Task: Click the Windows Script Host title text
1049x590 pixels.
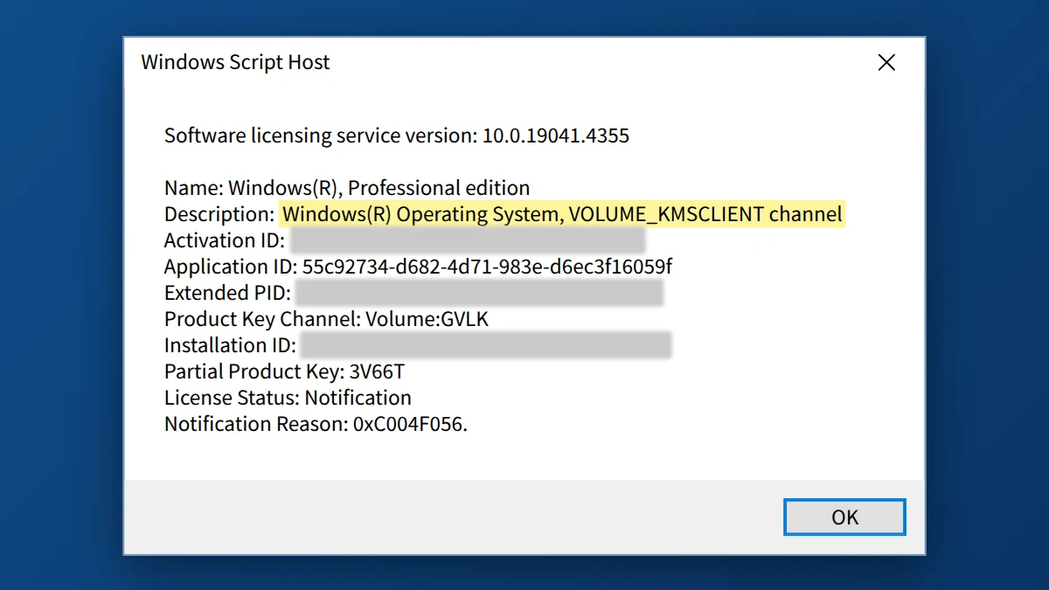Action: [235, 63]
